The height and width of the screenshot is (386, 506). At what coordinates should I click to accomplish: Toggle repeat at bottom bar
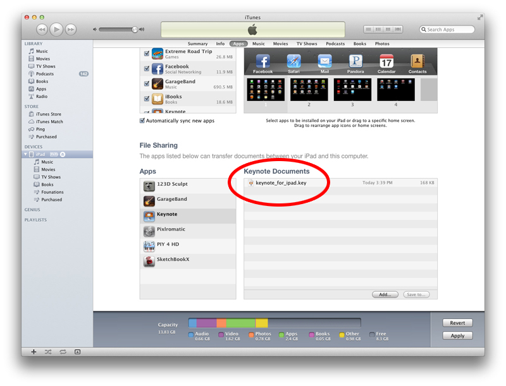63,352
